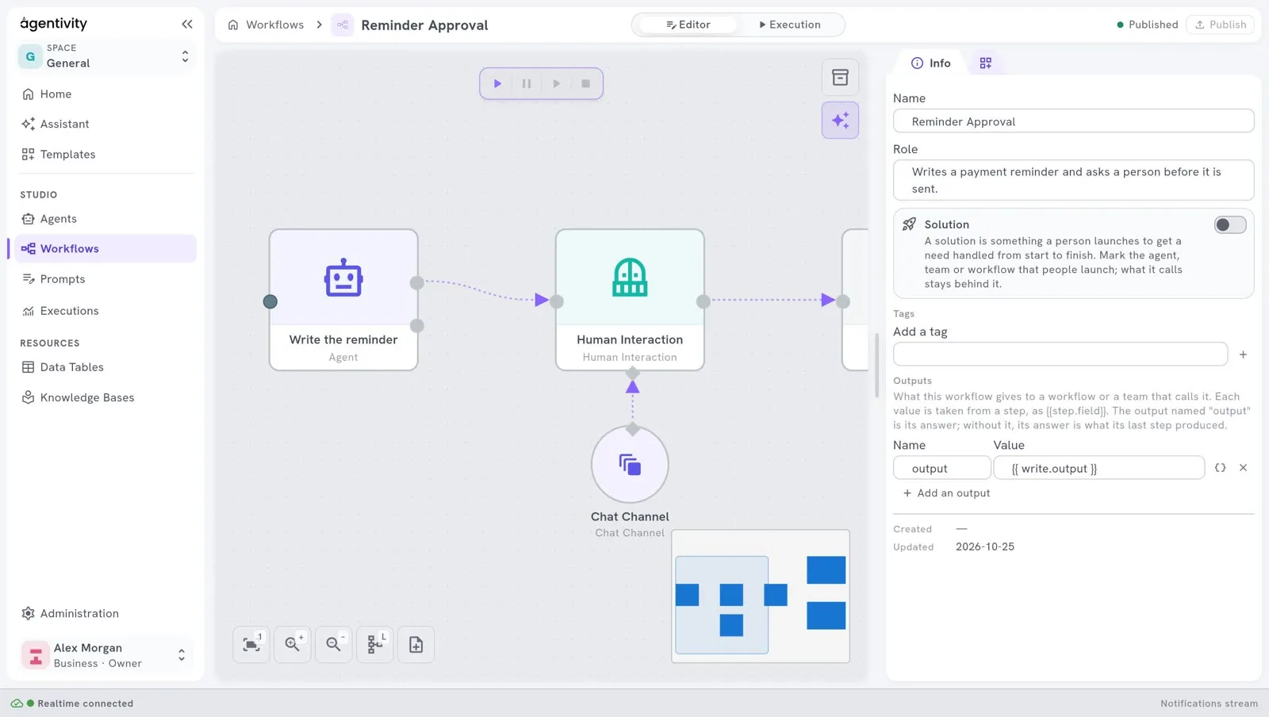This screenshot has width=1269, height=717.
Task: Click the Publish button
Action: [x=1221, y=25]
